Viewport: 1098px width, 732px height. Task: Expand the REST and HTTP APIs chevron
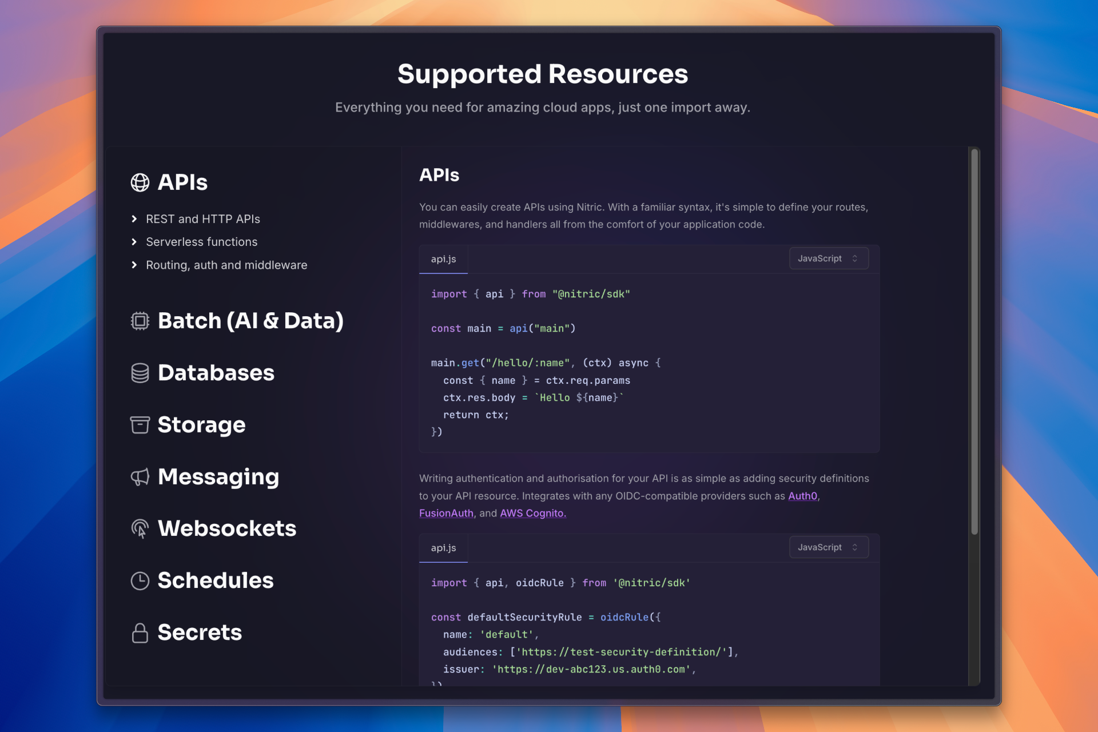(x=134, y=219)
